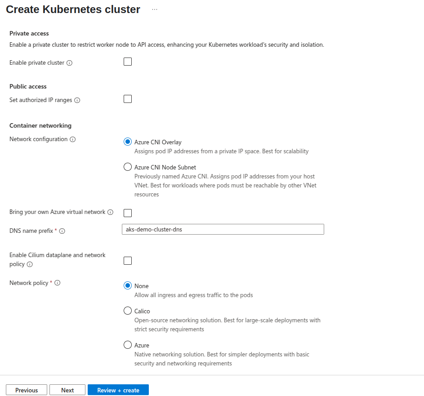Show info tooltip for DNS name prefix
This screenshot has height=396, width=424.
tap(62, 231)
